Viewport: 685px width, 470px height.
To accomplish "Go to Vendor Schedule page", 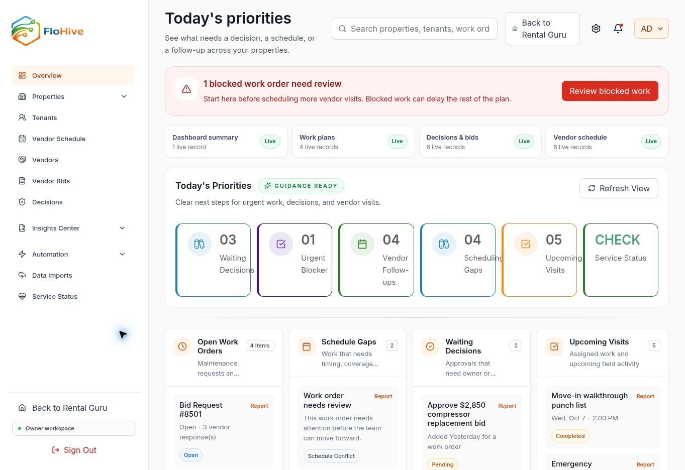I will click(x=73, y=139).
